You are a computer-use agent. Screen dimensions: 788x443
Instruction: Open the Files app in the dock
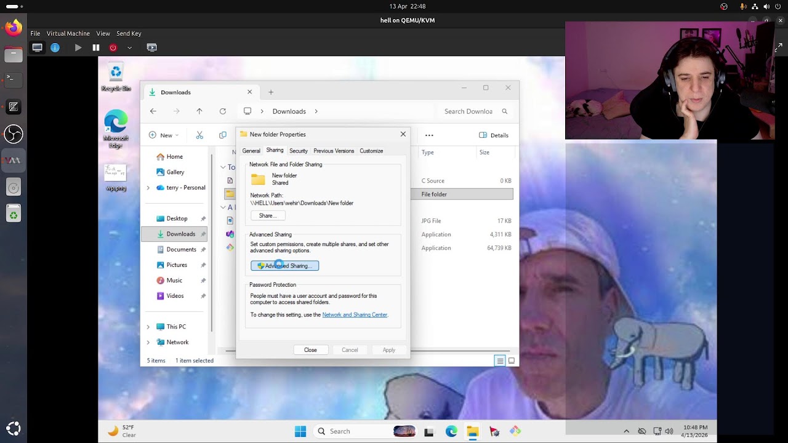13,55
